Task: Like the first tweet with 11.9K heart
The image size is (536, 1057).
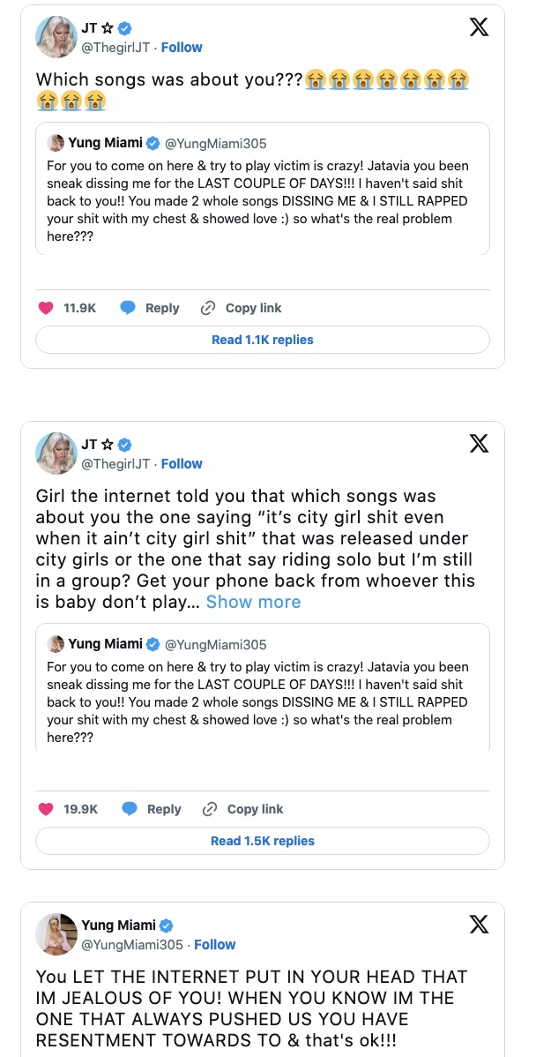Action: [x=46, y=308]
